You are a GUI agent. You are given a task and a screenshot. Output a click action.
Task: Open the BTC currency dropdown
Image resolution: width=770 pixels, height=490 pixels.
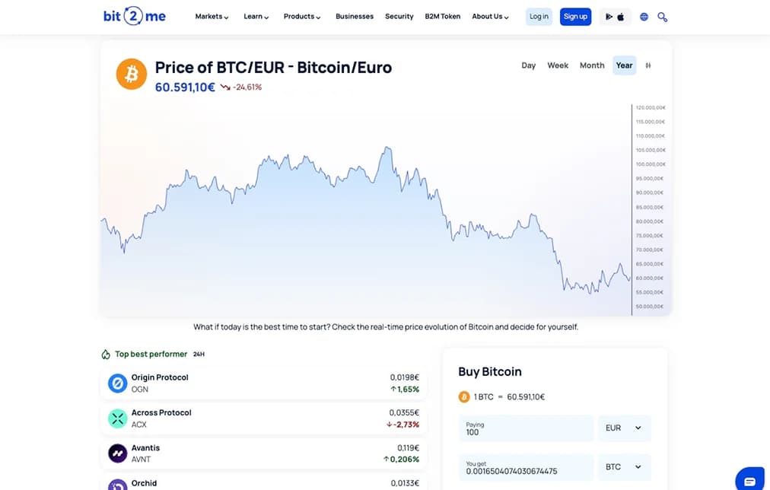624,467
